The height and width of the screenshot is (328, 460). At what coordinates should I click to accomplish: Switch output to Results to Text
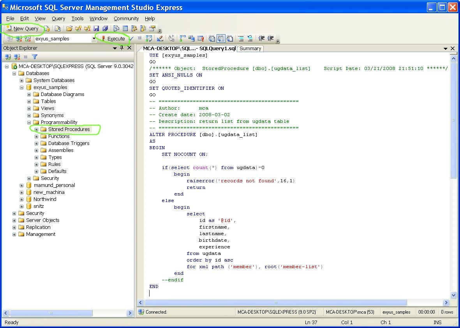click(x=212, y=38)
